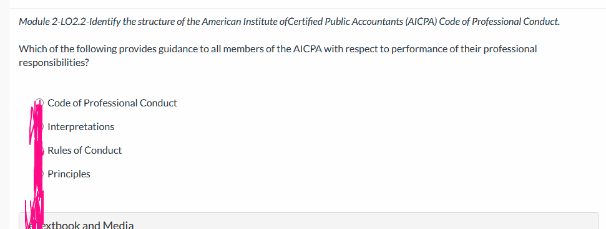Click the word 'responsibilities?' in the question

(54, 63)
